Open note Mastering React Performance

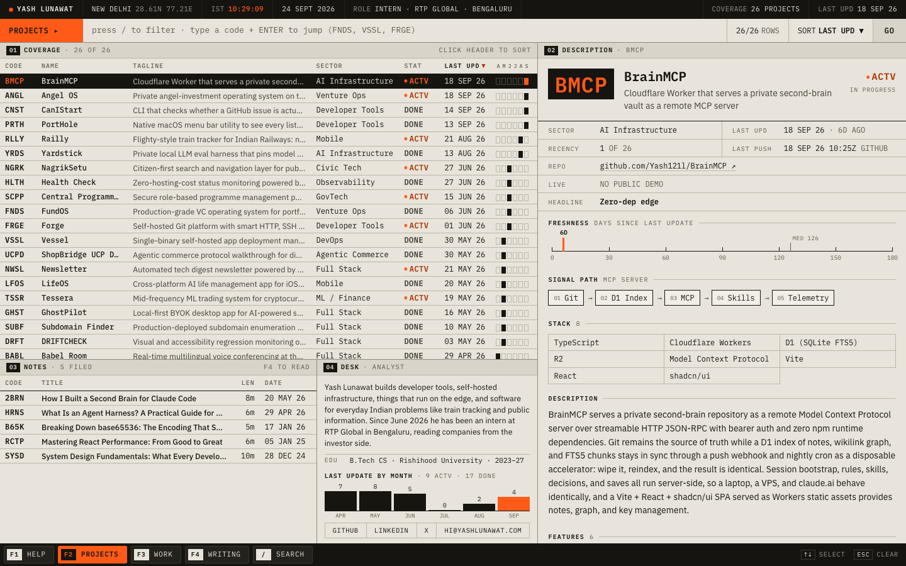[158, 441]
